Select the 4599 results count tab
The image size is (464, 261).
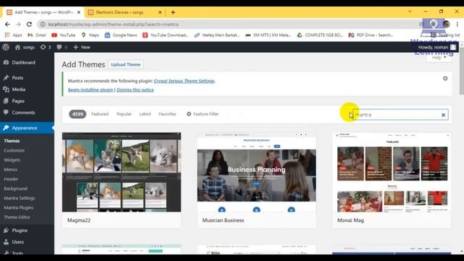78,114
